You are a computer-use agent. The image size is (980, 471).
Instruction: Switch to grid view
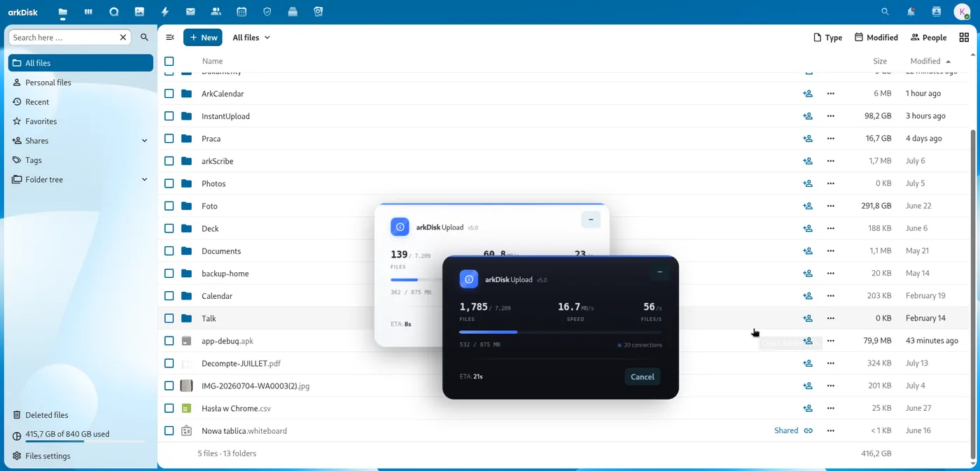point(964,37)
